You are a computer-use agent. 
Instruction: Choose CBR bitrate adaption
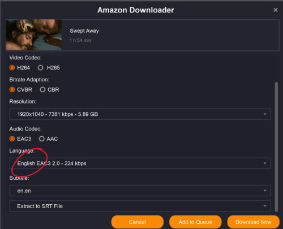pyautogui.click(x=42, y=89)
